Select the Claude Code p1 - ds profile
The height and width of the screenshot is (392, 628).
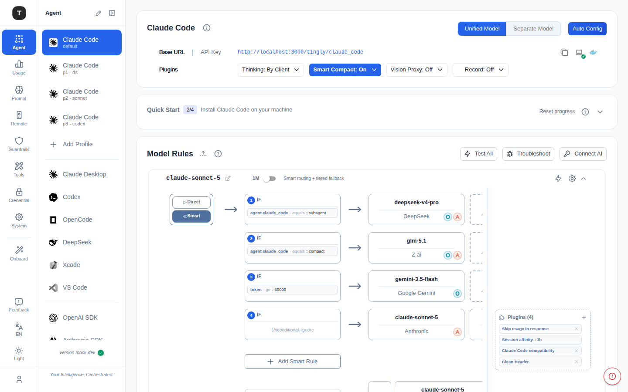click(x=82, y=68)
